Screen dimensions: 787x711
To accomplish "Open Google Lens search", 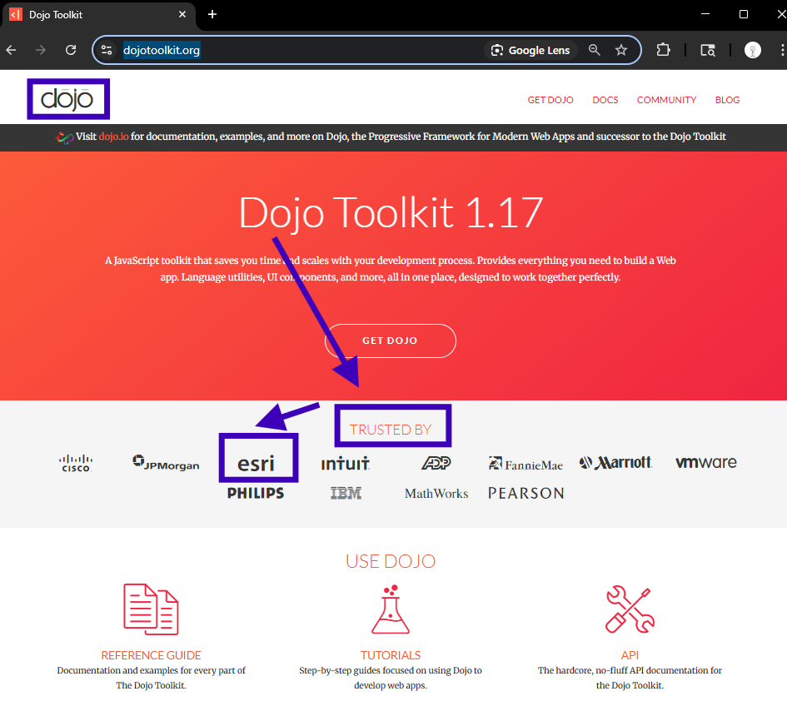I will (x=531, y=50).
